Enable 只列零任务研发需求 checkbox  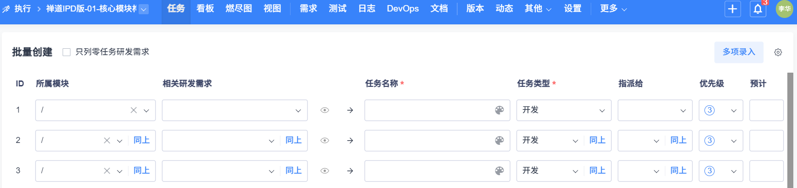coord(67,52)
